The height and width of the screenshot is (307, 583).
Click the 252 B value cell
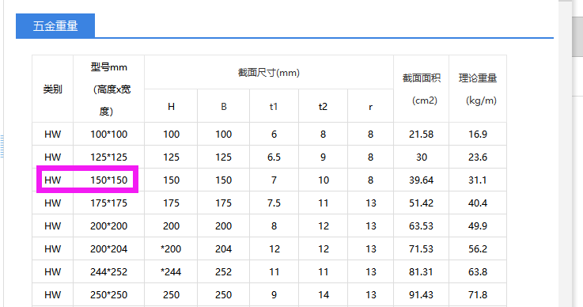223,272
